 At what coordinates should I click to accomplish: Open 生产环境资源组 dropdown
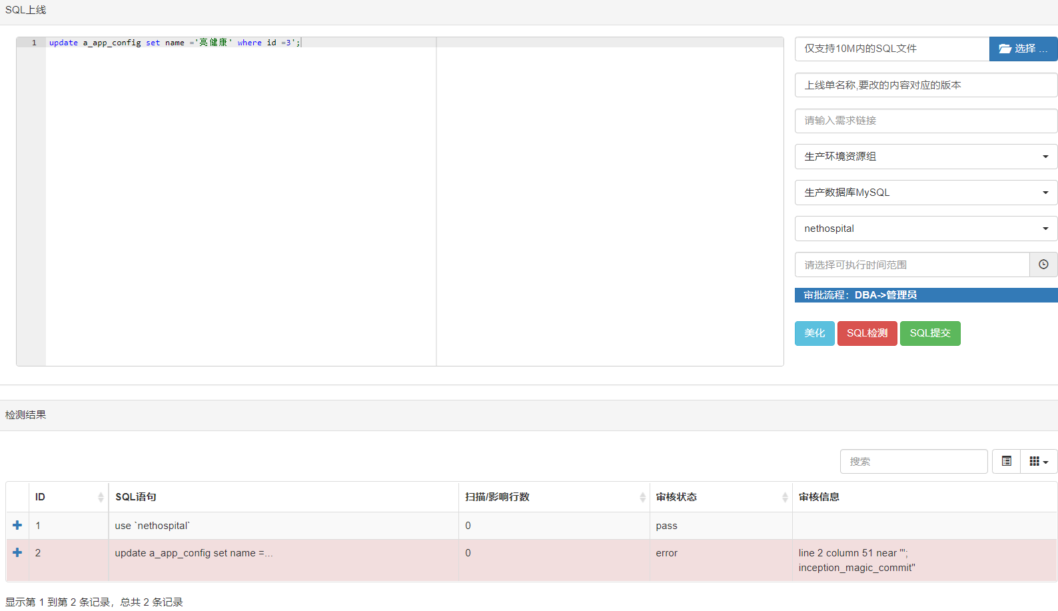click(925, 157)
